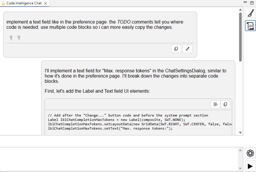Copy the code block contents
This screenshot has width=256, height=172.
pyautogui.click(x=226, y=104)
